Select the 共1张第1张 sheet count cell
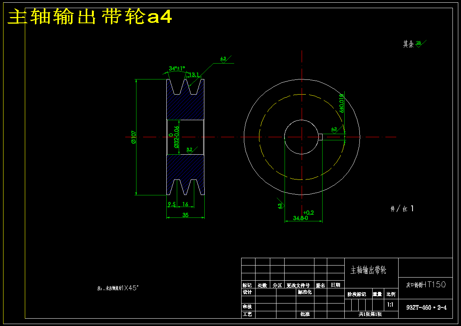The width and height of the screenshot is (461, 326). [x=370, y=314]
